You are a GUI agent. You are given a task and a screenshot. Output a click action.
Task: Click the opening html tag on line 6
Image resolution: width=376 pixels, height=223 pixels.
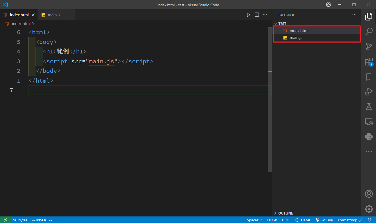click(39, 32)
